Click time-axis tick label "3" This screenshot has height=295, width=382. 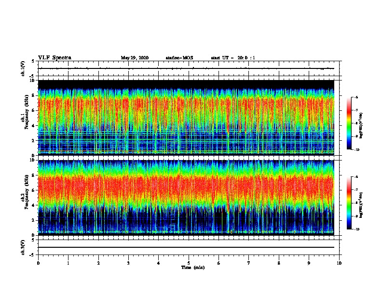[128, 263]
